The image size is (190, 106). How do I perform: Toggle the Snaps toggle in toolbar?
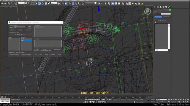(70, 4)
